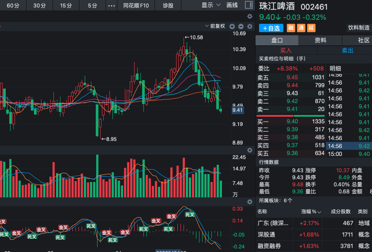372x252 pixels.
Task: Click the stock name 珠江啤酒
Action: [277, 7]
